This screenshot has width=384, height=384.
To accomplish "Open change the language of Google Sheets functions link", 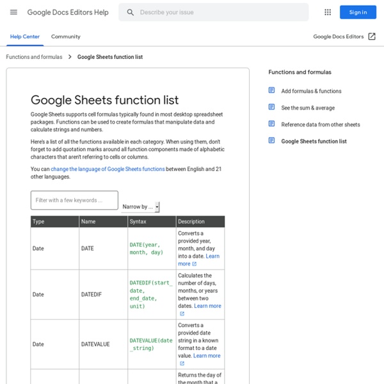I will (108, 169).
